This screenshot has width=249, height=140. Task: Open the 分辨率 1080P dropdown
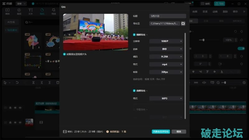[166, 41]
